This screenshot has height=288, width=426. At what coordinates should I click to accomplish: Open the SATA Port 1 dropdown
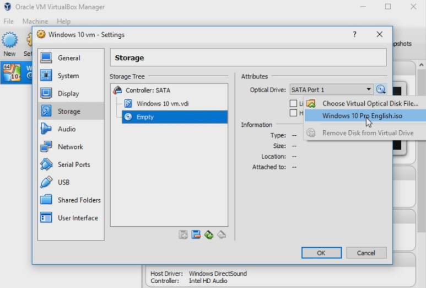point(331,89)
